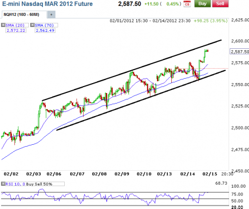
Task: Click the 2,500.00 price axis label
Action: click(x=240, y=128)
